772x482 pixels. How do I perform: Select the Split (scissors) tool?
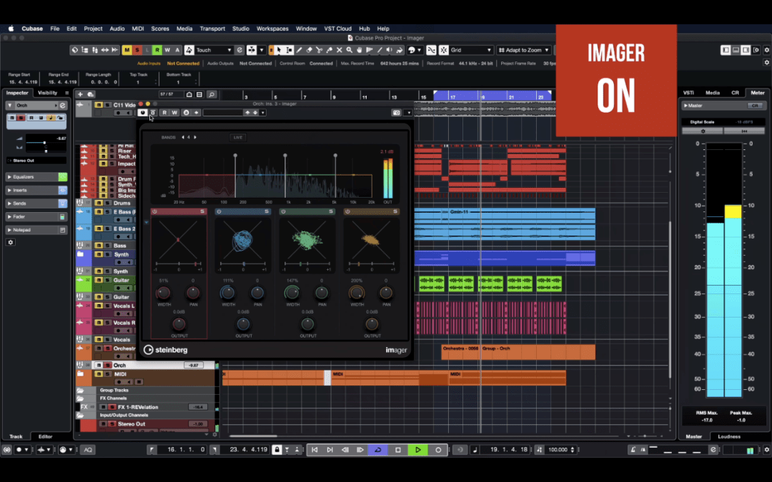(x=320, y=50)
